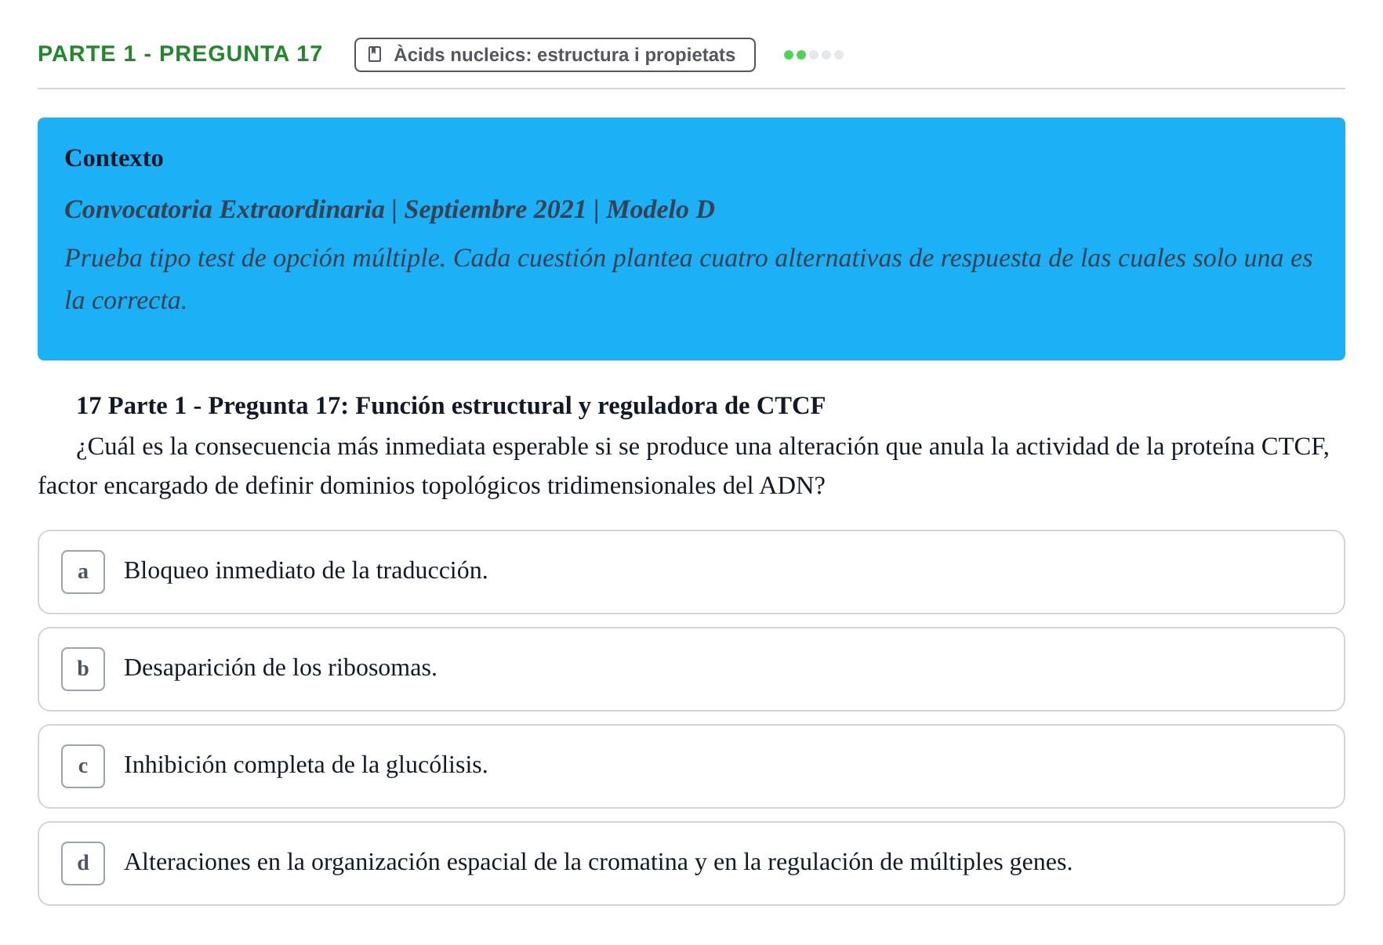Open the 'Àcids nucleics: estructura i propietats' topic tag
This screenshot has height=945, width=1383.
pos(554,55)
